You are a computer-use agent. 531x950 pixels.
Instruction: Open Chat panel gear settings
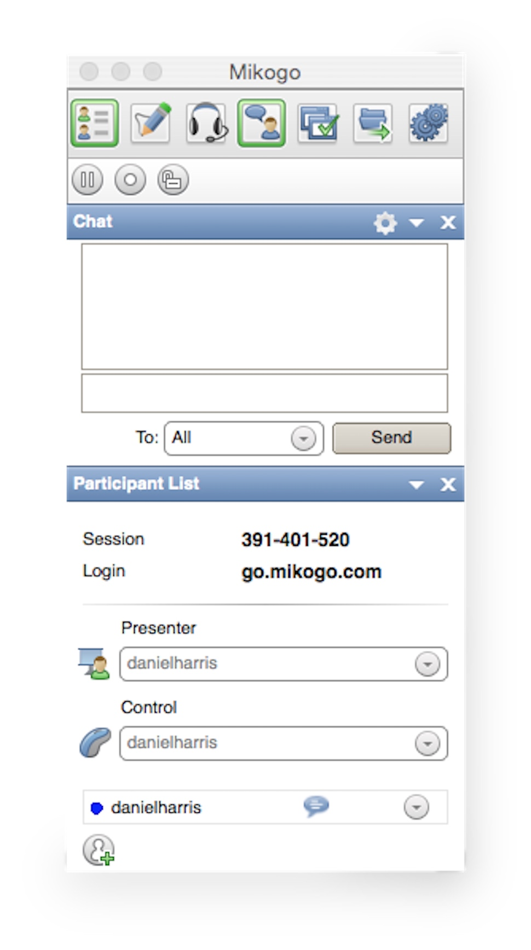[x=385, y=223]
